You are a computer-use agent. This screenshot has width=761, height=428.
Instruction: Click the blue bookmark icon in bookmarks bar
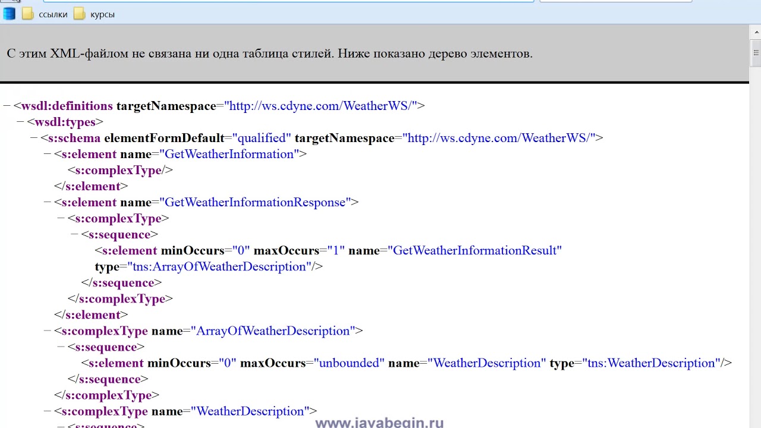(9, 14)
